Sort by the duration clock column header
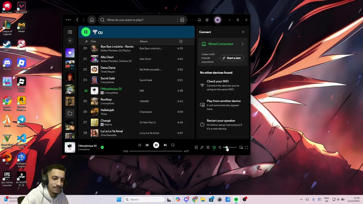Screen dimensions: 363x204 181,41
